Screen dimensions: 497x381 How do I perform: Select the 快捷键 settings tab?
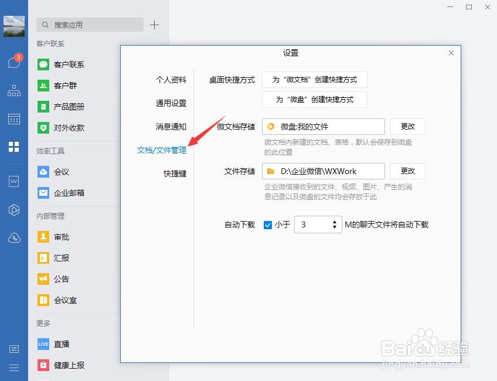click(x=175, y=174)
